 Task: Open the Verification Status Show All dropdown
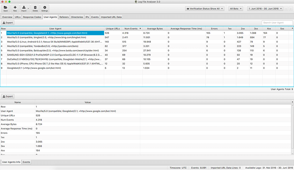[x=205, y=9]
